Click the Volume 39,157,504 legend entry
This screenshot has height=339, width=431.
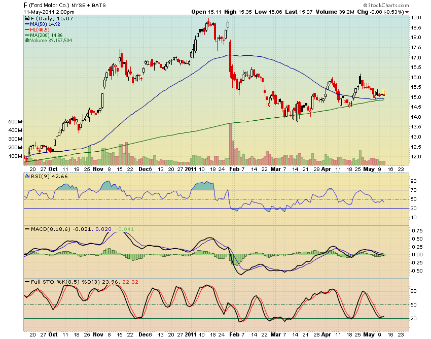click(x=51, y=41)
